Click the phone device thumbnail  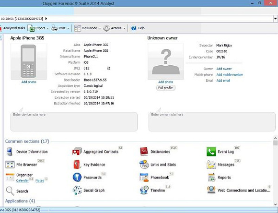coord(29,61)
